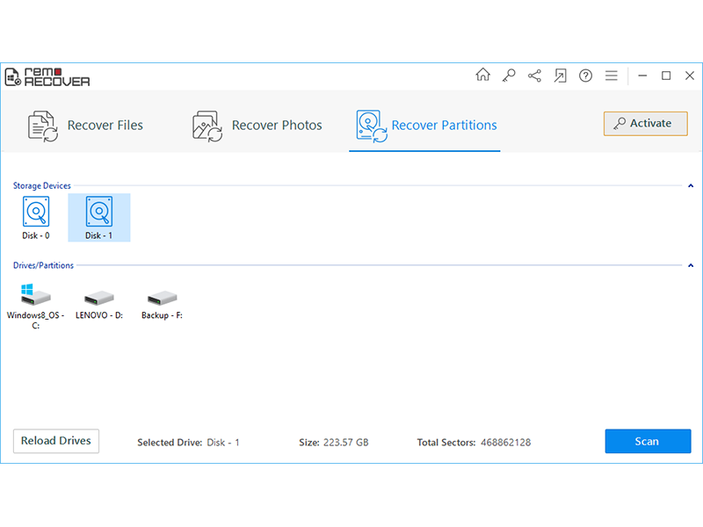Click the key registration icon
The image size is (703, 527).
[x=509, y=76]
